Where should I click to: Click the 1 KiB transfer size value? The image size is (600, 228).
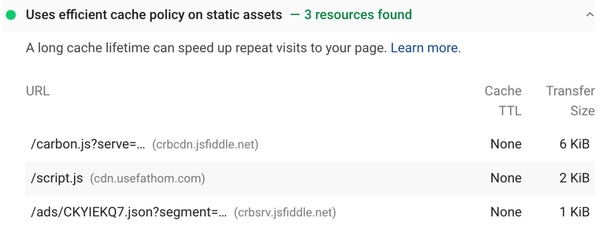(575, 212)
